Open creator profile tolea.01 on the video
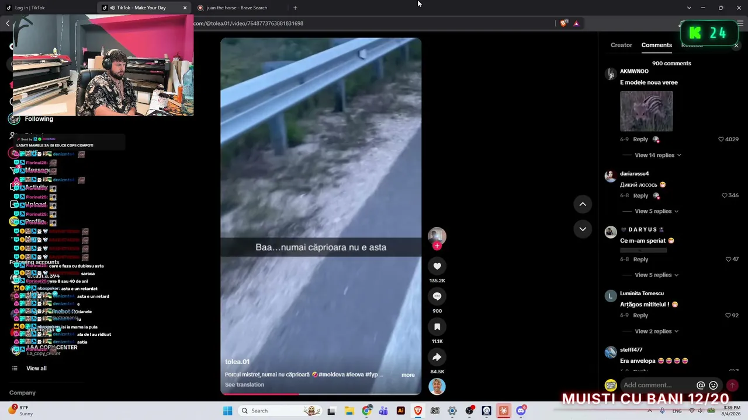This screenshot has width=748, height=420. tap(237, 362)
